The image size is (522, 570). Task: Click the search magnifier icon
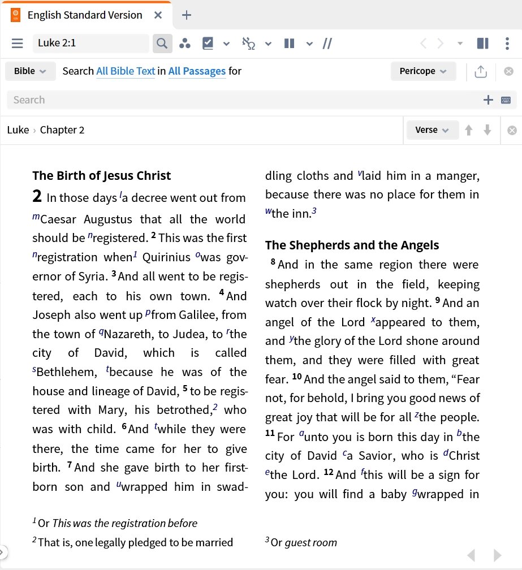coord(162,43)
